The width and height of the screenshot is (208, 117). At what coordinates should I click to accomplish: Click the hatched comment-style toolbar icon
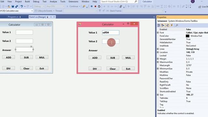click(x=121, y=6)
